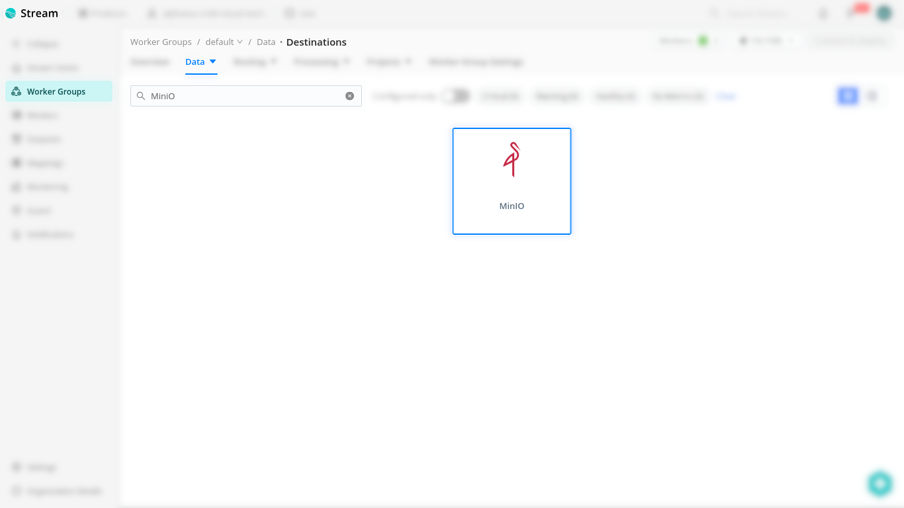Open the Worker Group Settings tab

[476, 62]
